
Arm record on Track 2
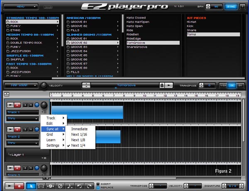[17, 129]
